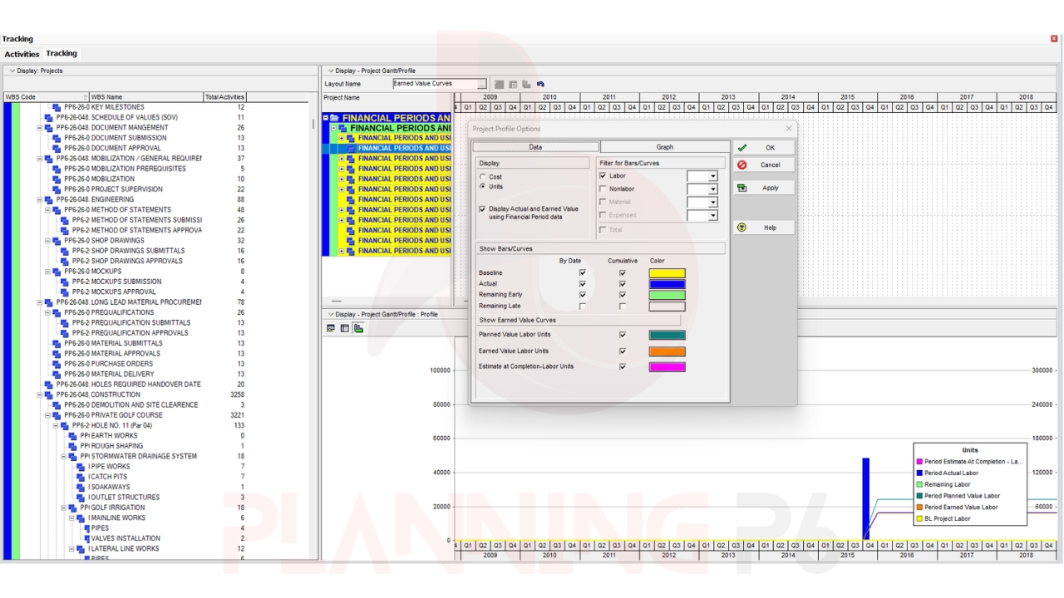Screen dimensions: 1064x598
Task: Open the Labor filter dropdown
Action: point(712,176)
